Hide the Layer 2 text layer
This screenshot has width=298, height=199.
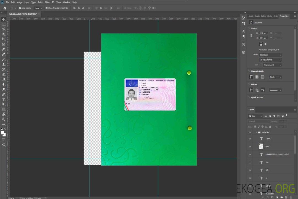coord(250,139)
